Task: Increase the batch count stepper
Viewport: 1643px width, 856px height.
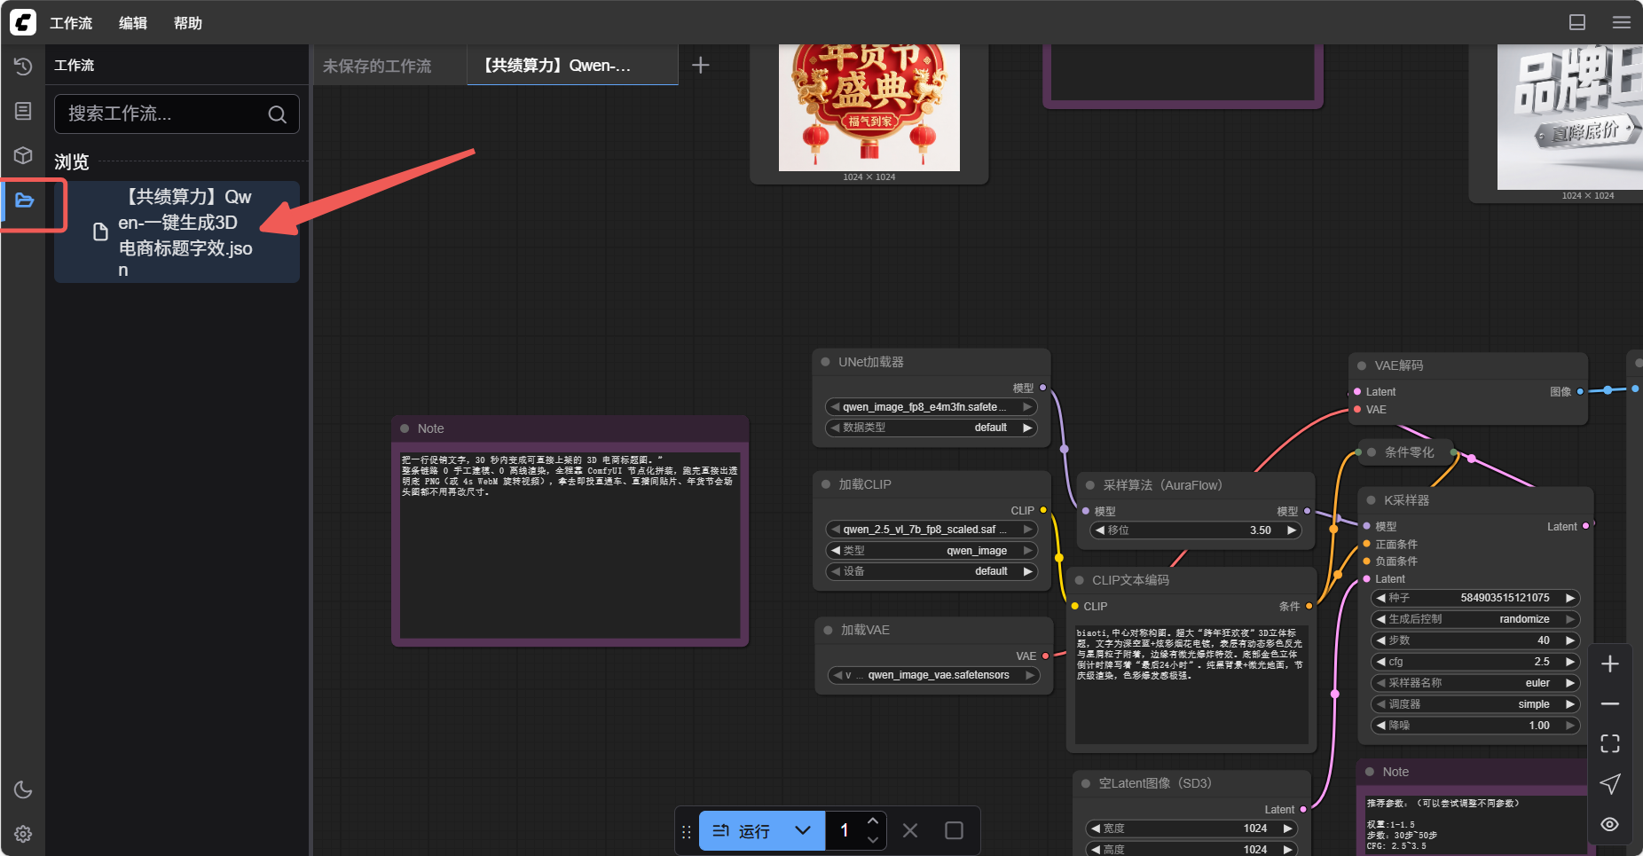Action: pos(873,821)
